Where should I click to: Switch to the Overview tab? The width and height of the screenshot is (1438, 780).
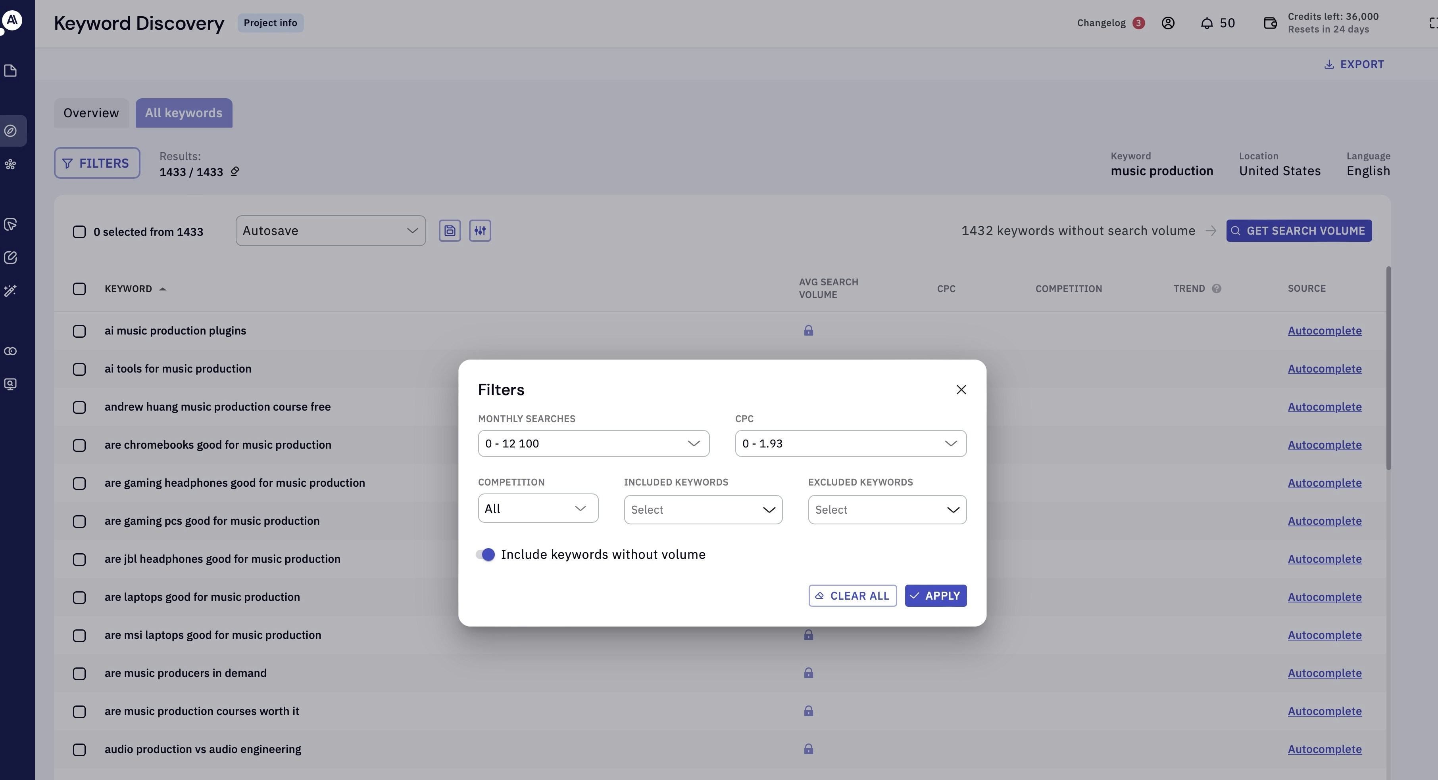(91, 113)
